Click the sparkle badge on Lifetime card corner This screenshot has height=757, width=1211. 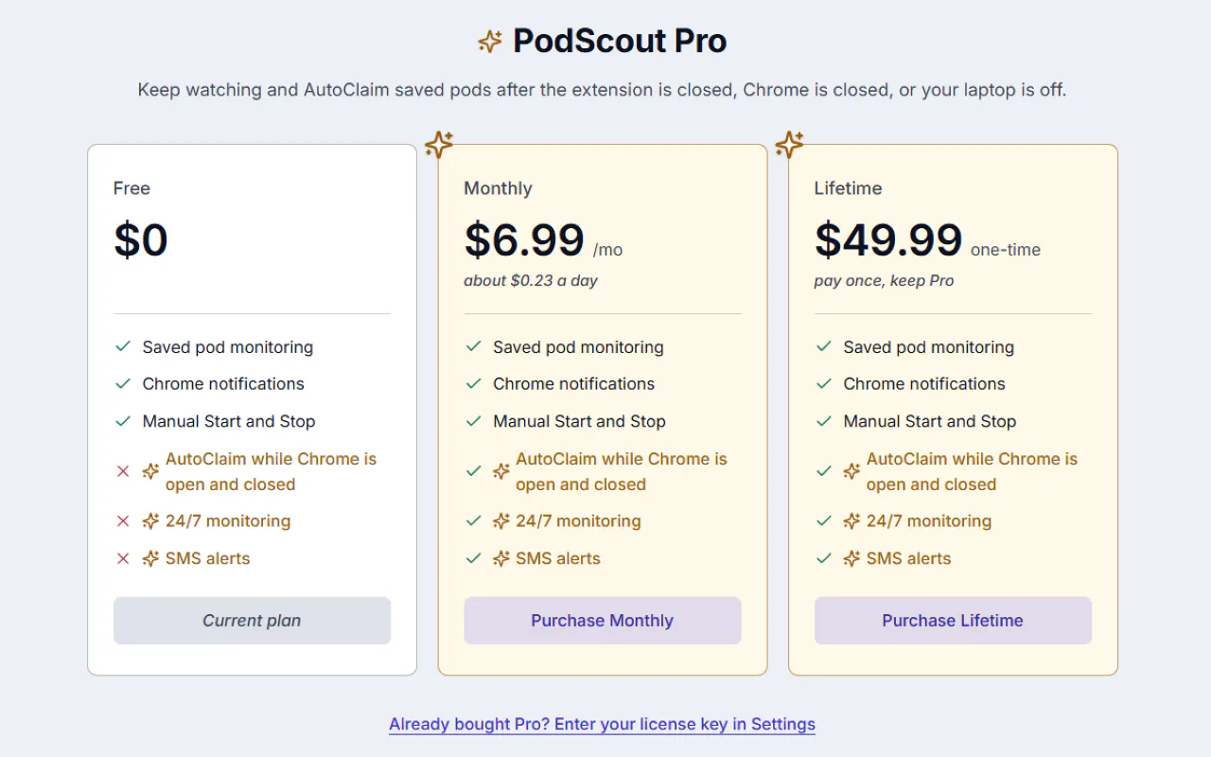[x=789, y=145]
